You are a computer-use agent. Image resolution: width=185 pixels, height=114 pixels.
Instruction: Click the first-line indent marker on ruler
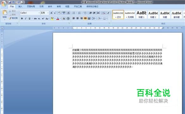(72, 27)
